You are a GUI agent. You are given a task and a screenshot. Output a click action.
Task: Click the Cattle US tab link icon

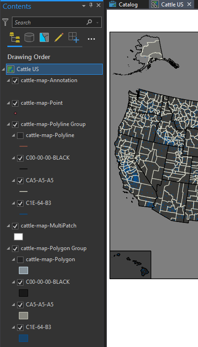155,5
